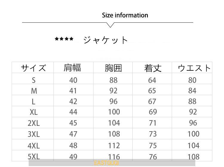
Task: Select the 着丈 column header
Action: pyautogui.click(x=153, y=68)
